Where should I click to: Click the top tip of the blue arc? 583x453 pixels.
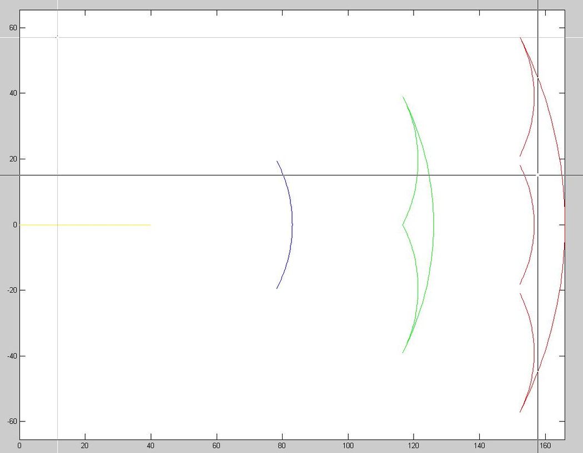[277, 161]
